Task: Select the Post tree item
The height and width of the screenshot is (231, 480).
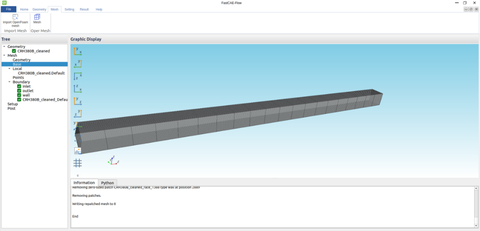Action: click(11, 109)
